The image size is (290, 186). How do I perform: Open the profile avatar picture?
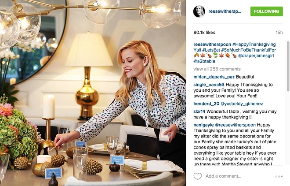click(x=199, y=11)
